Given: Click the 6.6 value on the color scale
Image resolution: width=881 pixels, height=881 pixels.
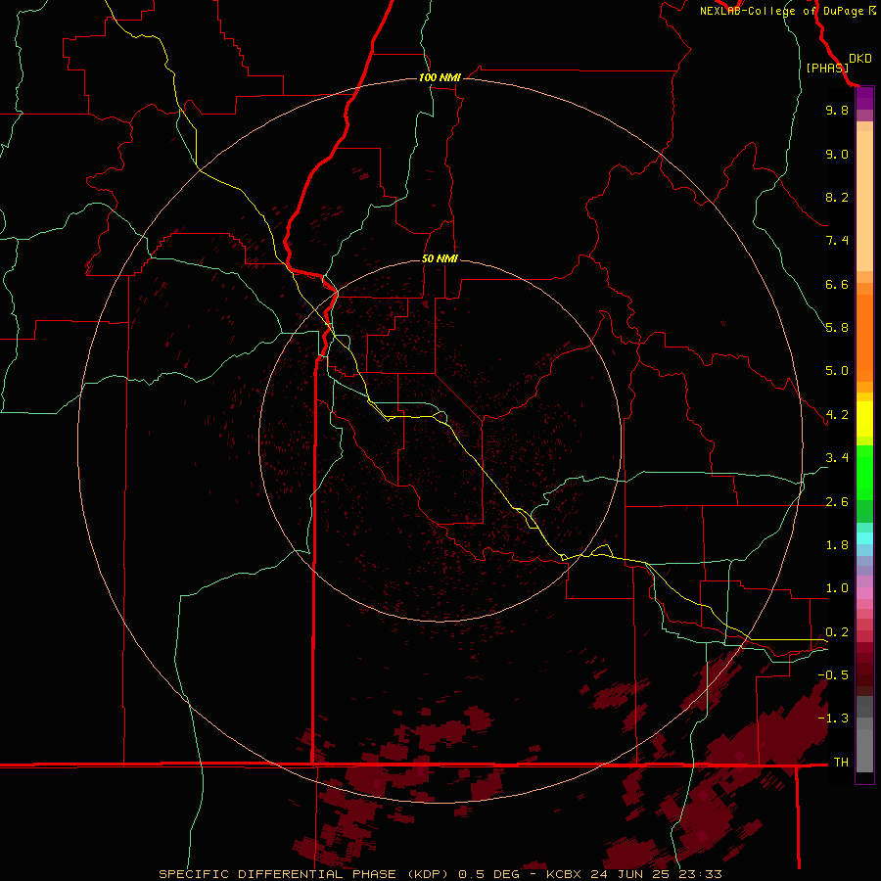Looking at the screenshot, I should pos(837,284).
